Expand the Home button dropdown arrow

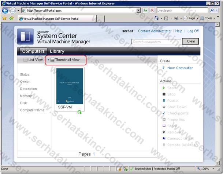(161, 18)
